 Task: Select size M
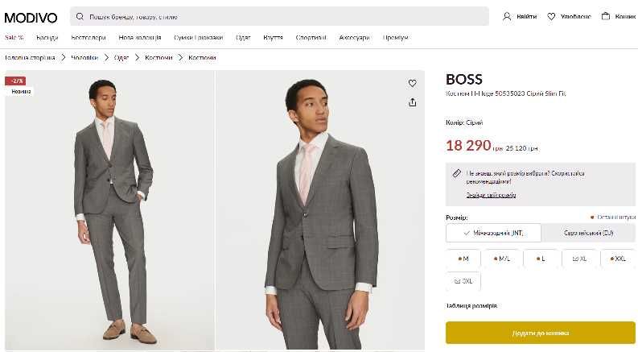[x=464, y=259]
